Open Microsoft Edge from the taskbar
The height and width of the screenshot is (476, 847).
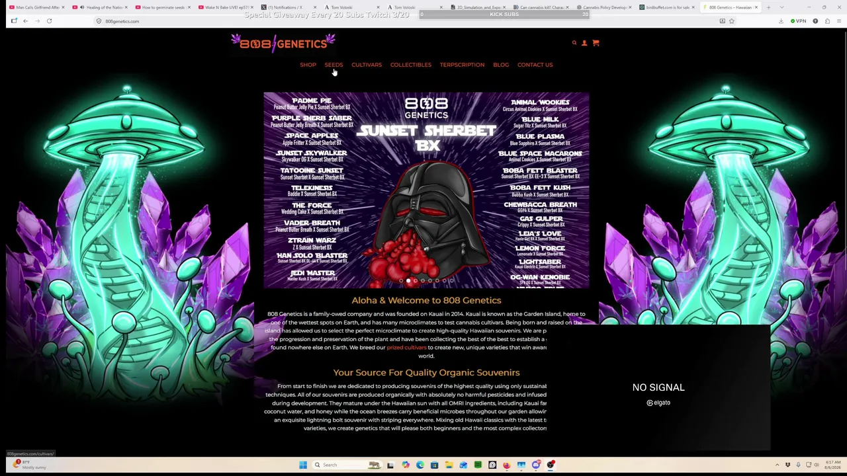420,465
